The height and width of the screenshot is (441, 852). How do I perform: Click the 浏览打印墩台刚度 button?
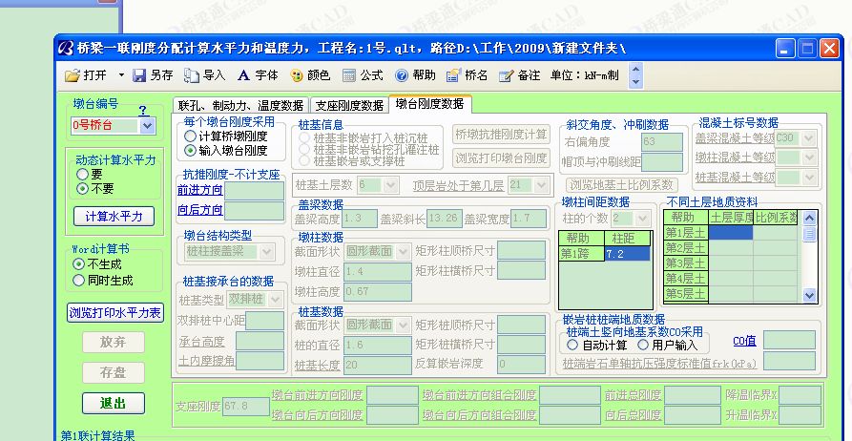pyautogui.click(x=501, y=158)
